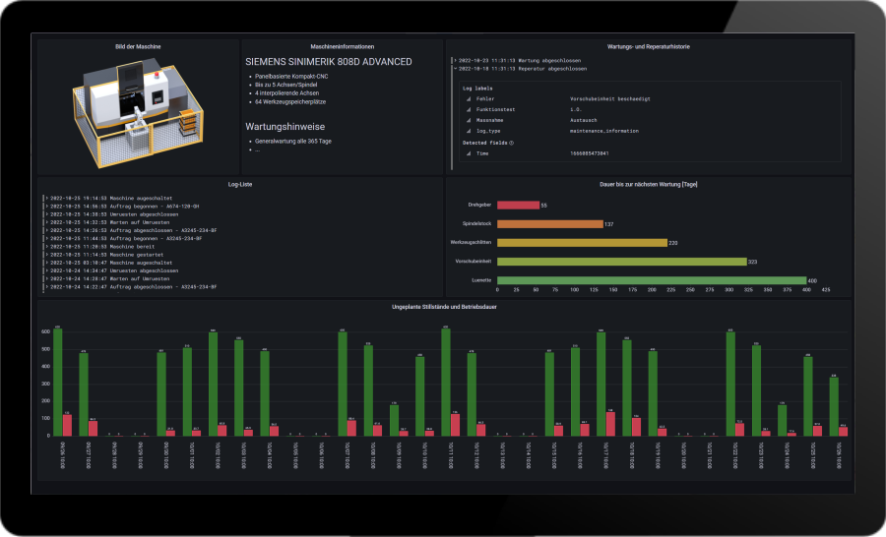
Task: Click the 64 Werkzeugspeicherplätze bullet
Action: (x=289, y=102)
